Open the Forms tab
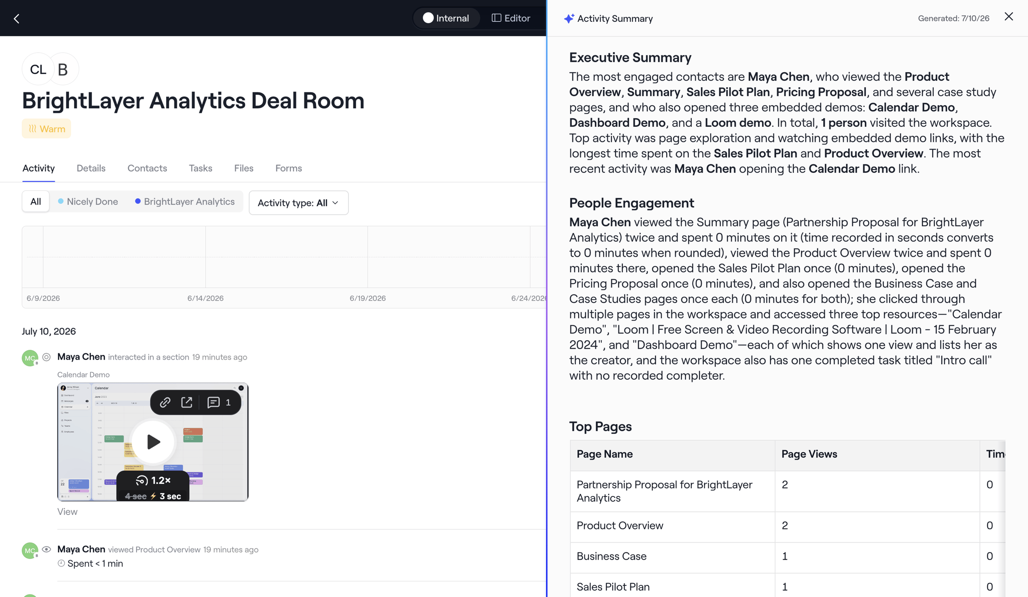1028x597 pixels. (288, 168)
